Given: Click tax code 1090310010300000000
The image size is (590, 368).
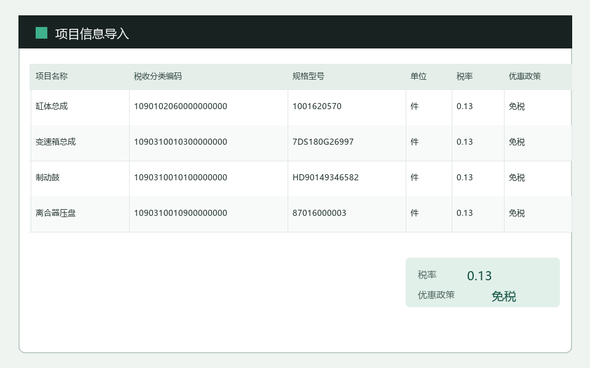Looking at the screenshot, I should [x=181, y=142].
